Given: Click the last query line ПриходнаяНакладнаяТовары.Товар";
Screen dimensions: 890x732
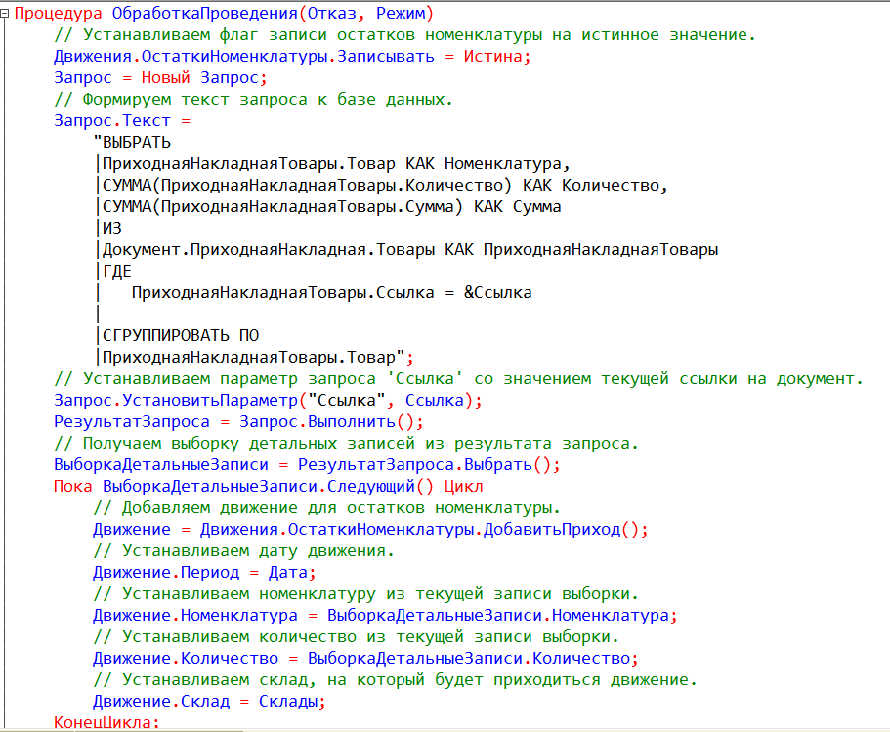Looking at the screenshot, I should pos(255,357).
